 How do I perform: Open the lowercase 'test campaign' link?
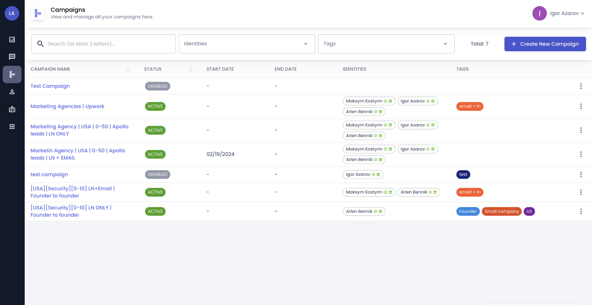[x=49, y=174]
